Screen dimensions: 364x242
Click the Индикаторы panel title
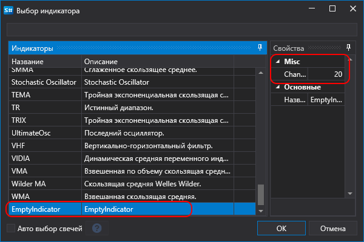pos(33,48)
